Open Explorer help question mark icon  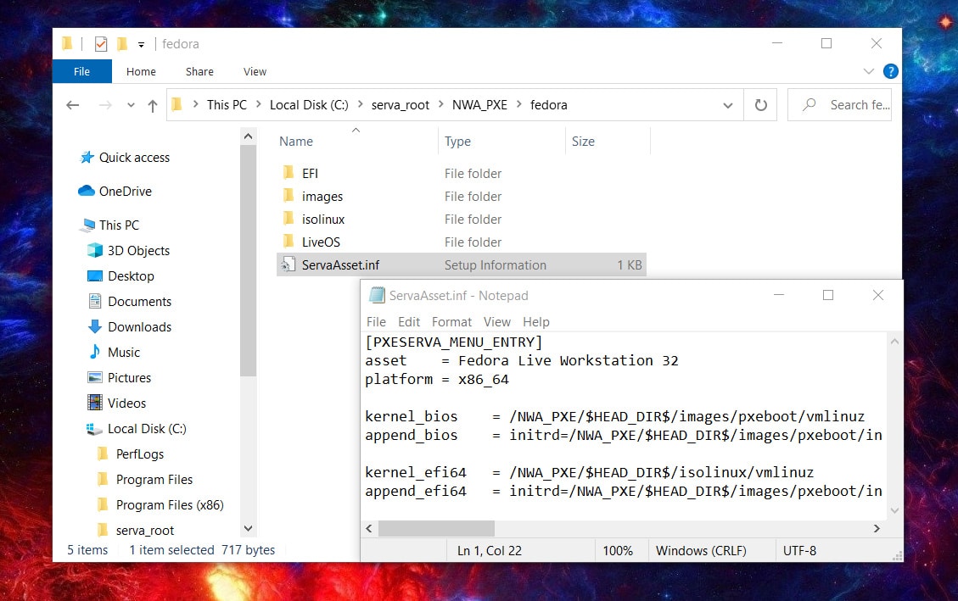(891, 71)
